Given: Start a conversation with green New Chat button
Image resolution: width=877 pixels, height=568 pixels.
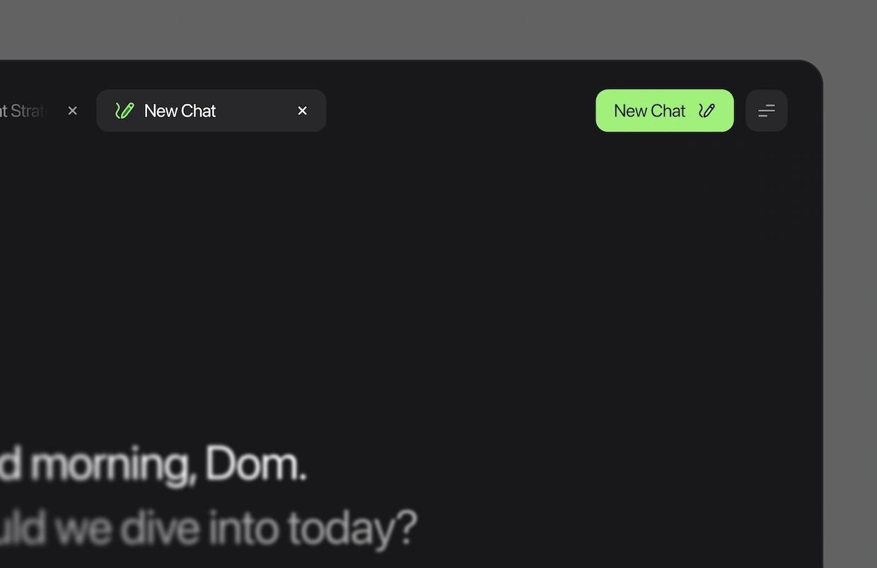Looking at the screenshot, I should (x=665, y=110).
